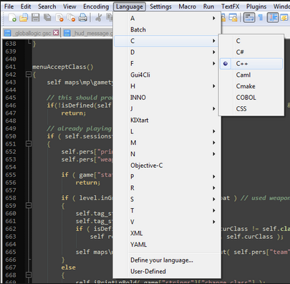Choose INNO from Language menu
This screenshot has width=290, height=284.
tap(167, 98)
